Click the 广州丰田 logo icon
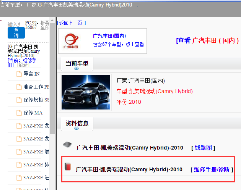 [71, 41]
